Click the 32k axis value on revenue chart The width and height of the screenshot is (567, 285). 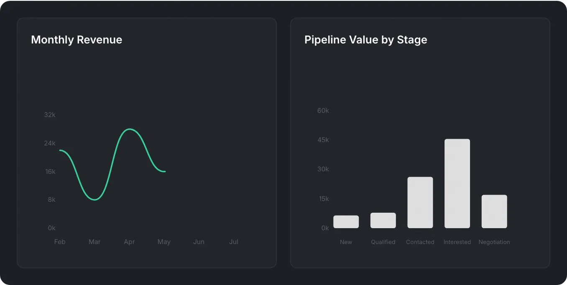coord(49,115)
